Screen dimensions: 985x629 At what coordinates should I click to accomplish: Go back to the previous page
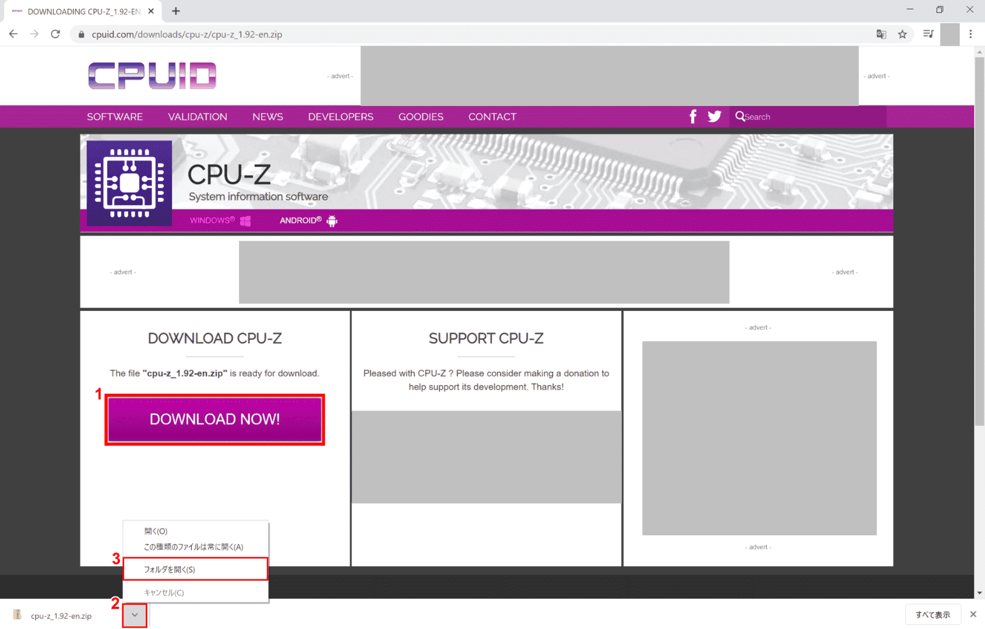coord(13,34)
